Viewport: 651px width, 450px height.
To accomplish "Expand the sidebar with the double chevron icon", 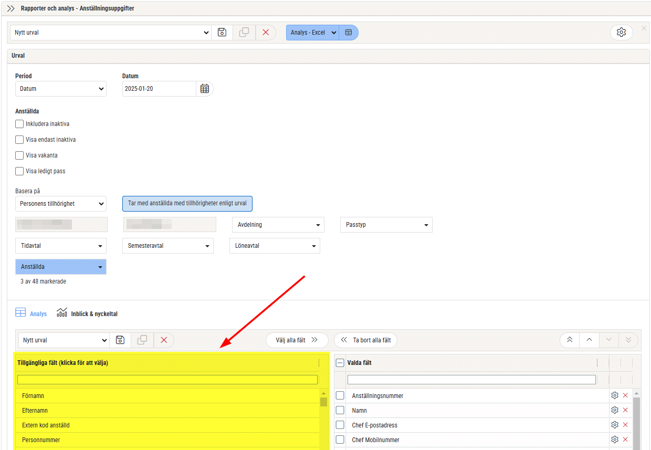I will tap(11, 8).
